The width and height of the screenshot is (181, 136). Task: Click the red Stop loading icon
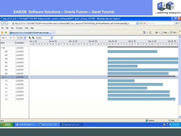(x=144, y=23)
